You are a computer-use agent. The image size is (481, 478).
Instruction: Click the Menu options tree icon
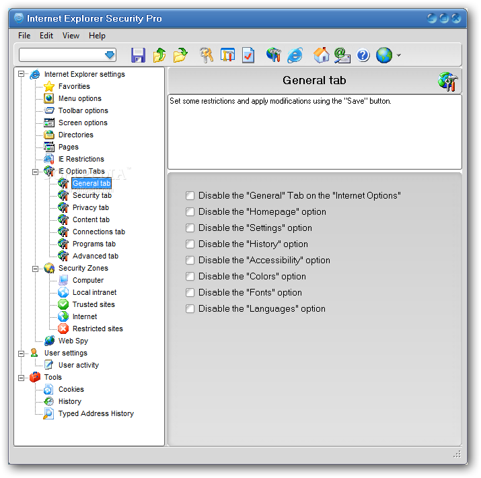(49, 98)
